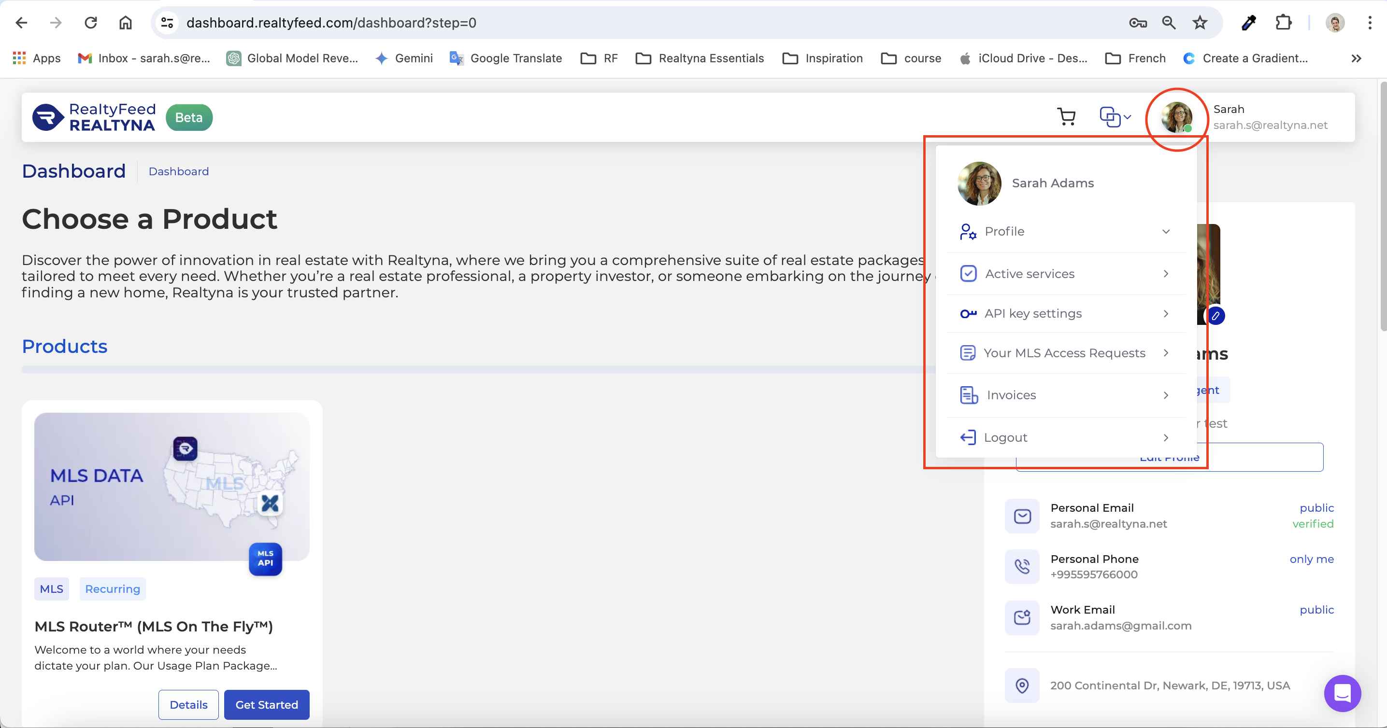
Task: Bookmark this page with the star
Action: (1200, 23)
